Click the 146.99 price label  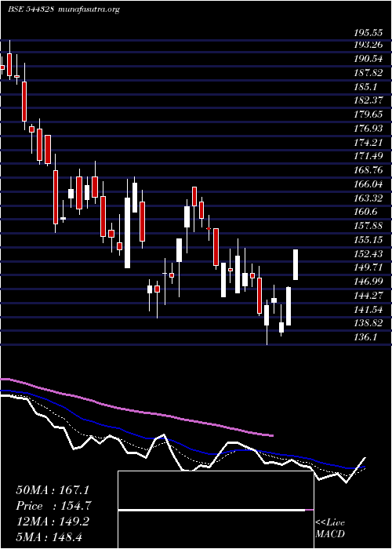pos(368,282)
